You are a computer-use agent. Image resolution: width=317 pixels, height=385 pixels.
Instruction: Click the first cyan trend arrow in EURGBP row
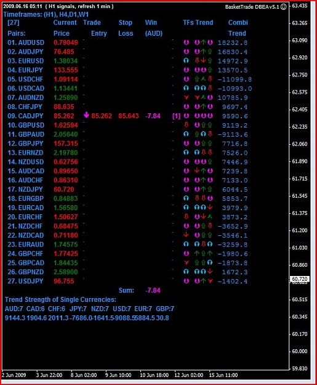187,198
